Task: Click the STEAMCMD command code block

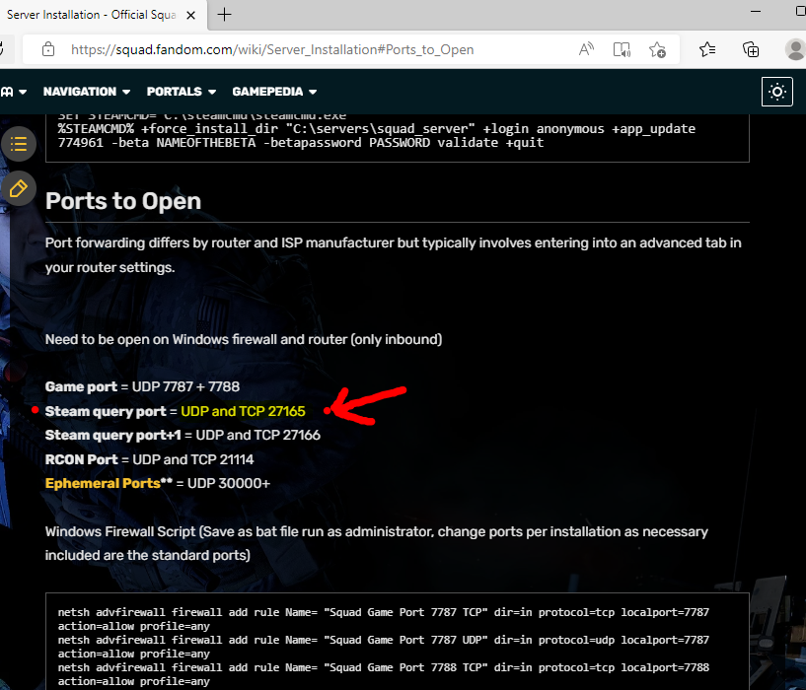Action: (398, 138)
